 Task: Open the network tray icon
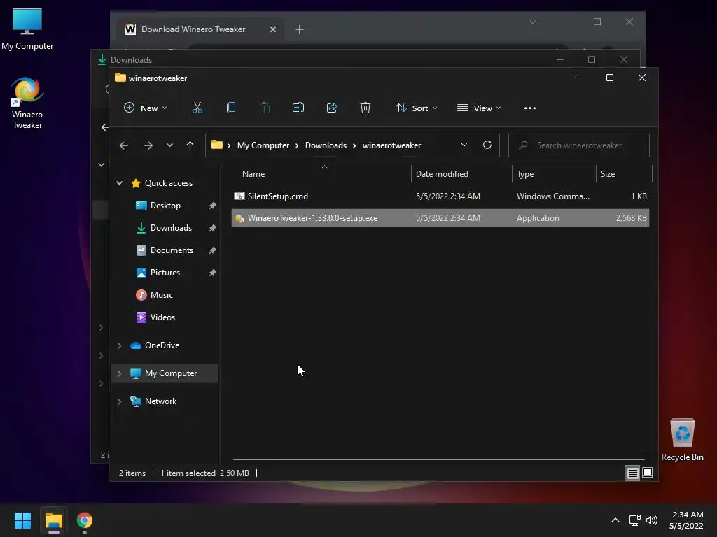click(634, 520)
